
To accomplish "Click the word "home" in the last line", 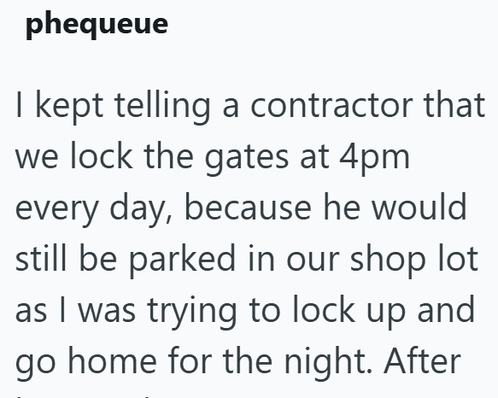I will (113, 361).
